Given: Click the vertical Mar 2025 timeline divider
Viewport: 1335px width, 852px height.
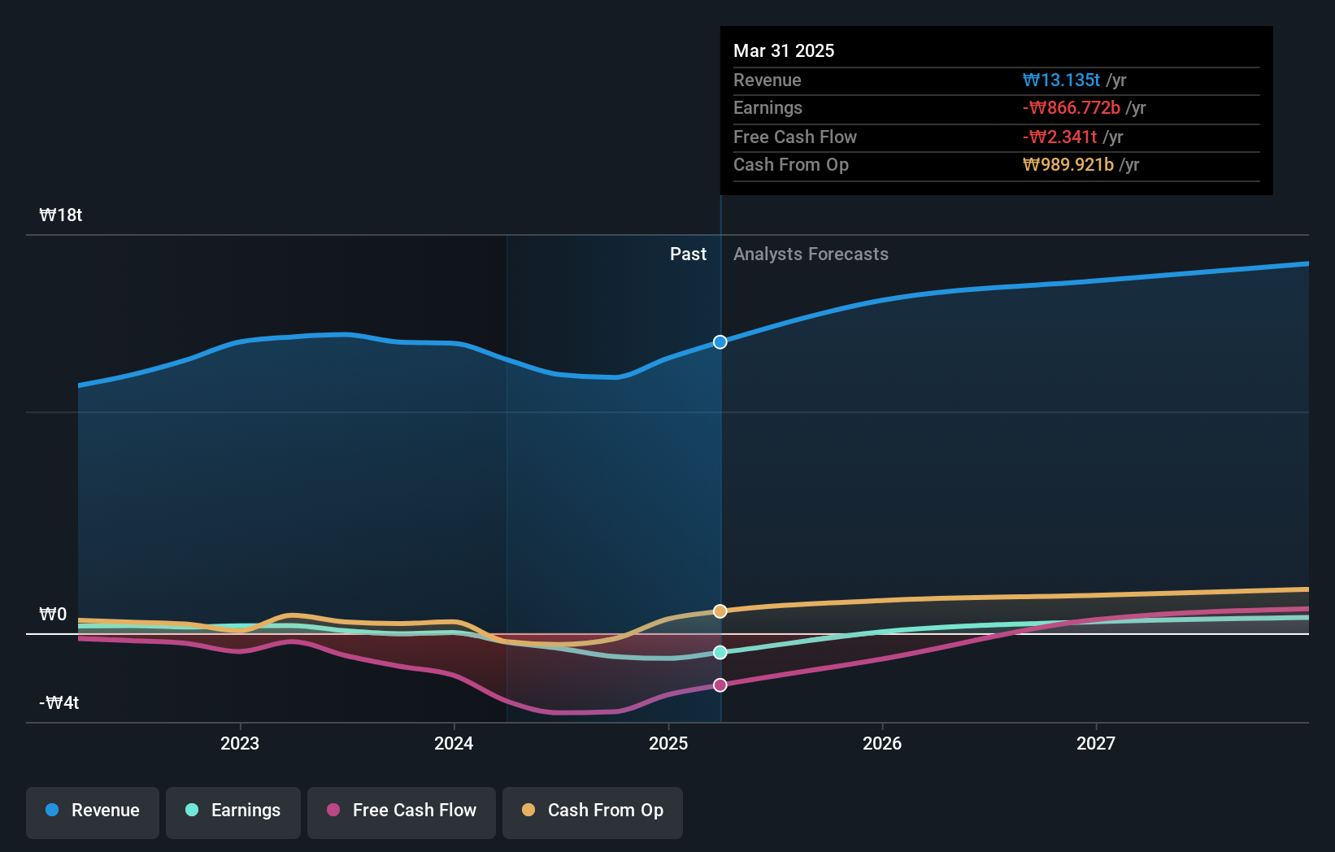Looking at the screenshot, I should [720, 488].
